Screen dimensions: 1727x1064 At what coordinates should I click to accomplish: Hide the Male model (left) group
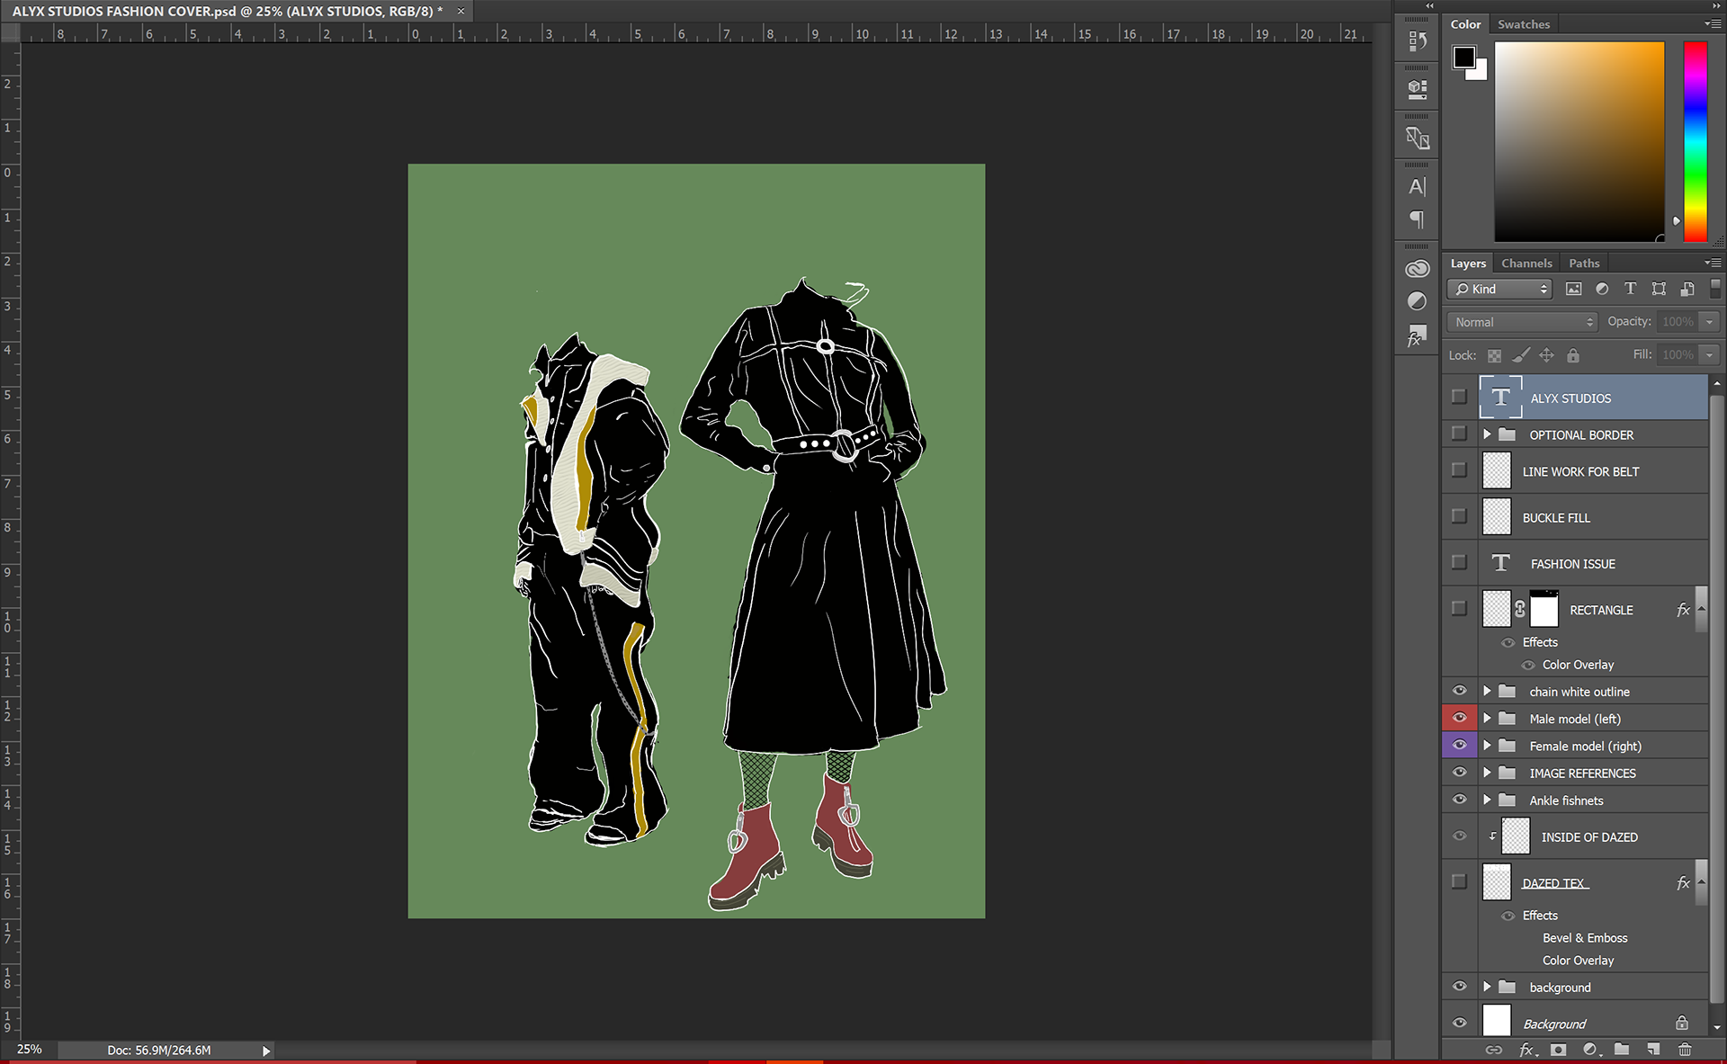coord(1459,718)
